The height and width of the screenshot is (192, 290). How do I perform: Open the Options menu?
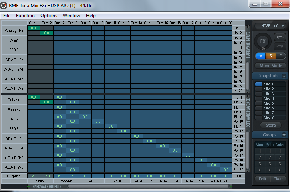pos(49,16)
